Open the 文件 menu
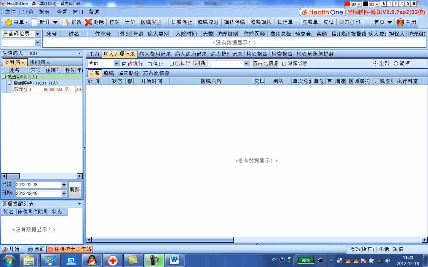Viewport: 428px width, 267px height. tap(10, 12)
